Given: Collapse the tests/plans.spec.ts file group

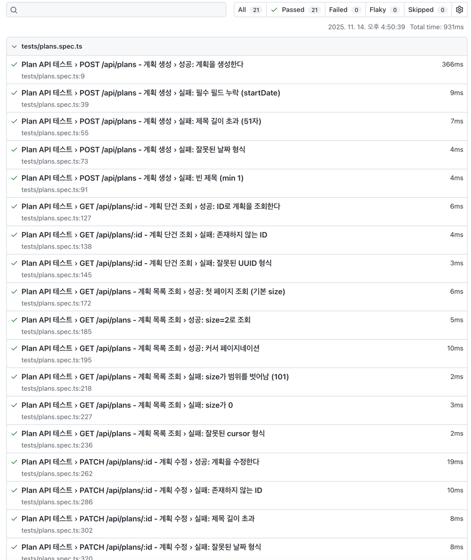Looking at the screenshot, I should click(14, 47).
